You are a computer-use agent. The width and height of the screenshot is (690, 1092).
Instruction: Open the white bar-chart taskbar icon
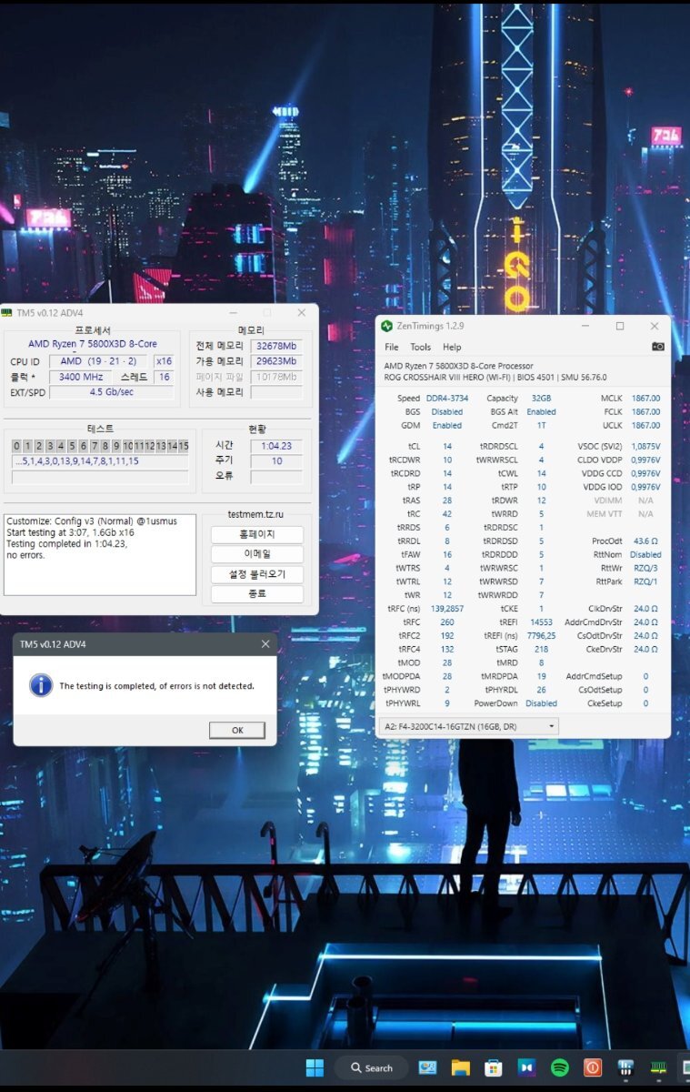[625, 1067]
